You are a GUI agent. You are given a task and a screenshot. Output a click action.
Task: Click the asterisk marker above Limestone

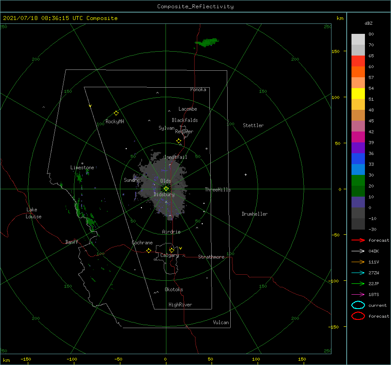(82, 164)
